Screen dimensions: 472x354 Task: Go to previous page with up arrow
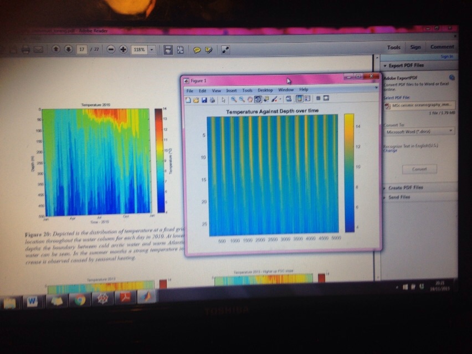(56, 49)
